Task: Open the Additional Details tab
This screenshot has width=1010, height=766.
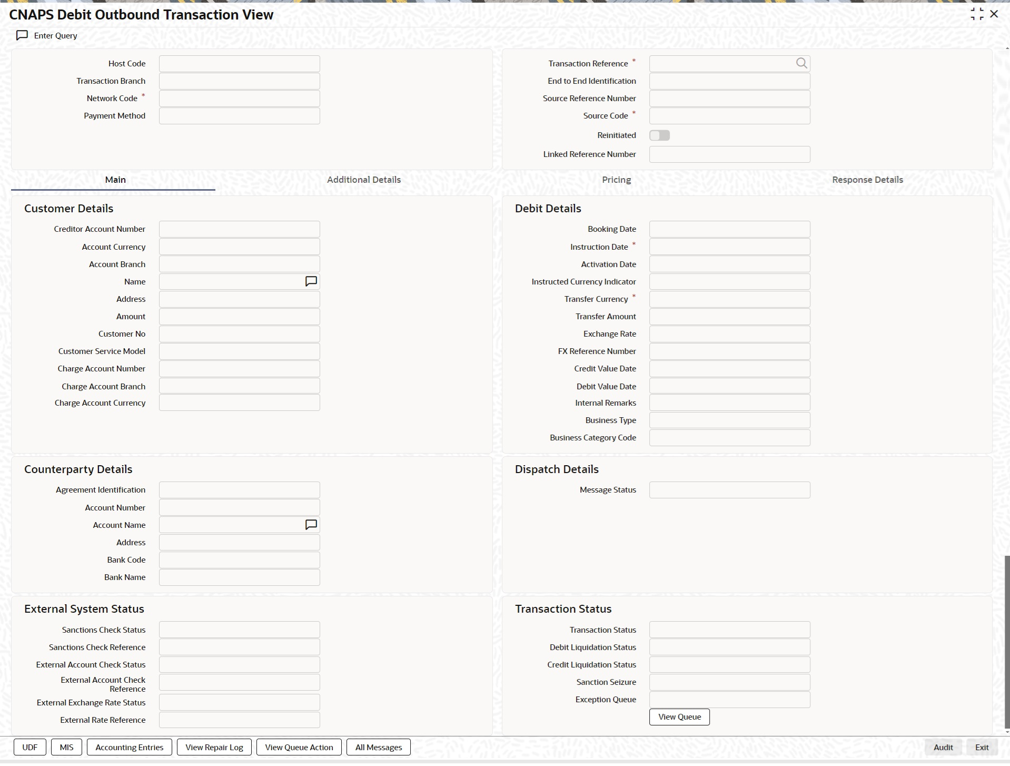Action: (364, 180)
